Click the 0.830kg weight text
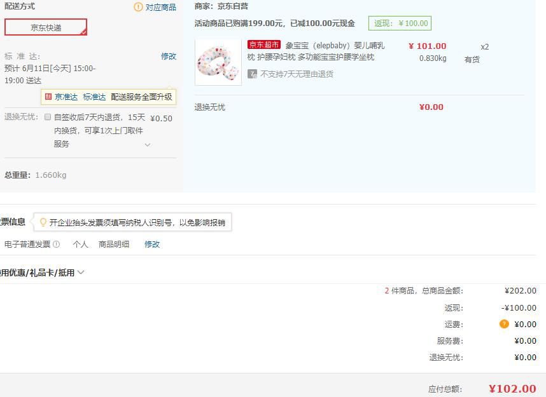This screenshot has width=546, height=397. [x=433, y=58]
